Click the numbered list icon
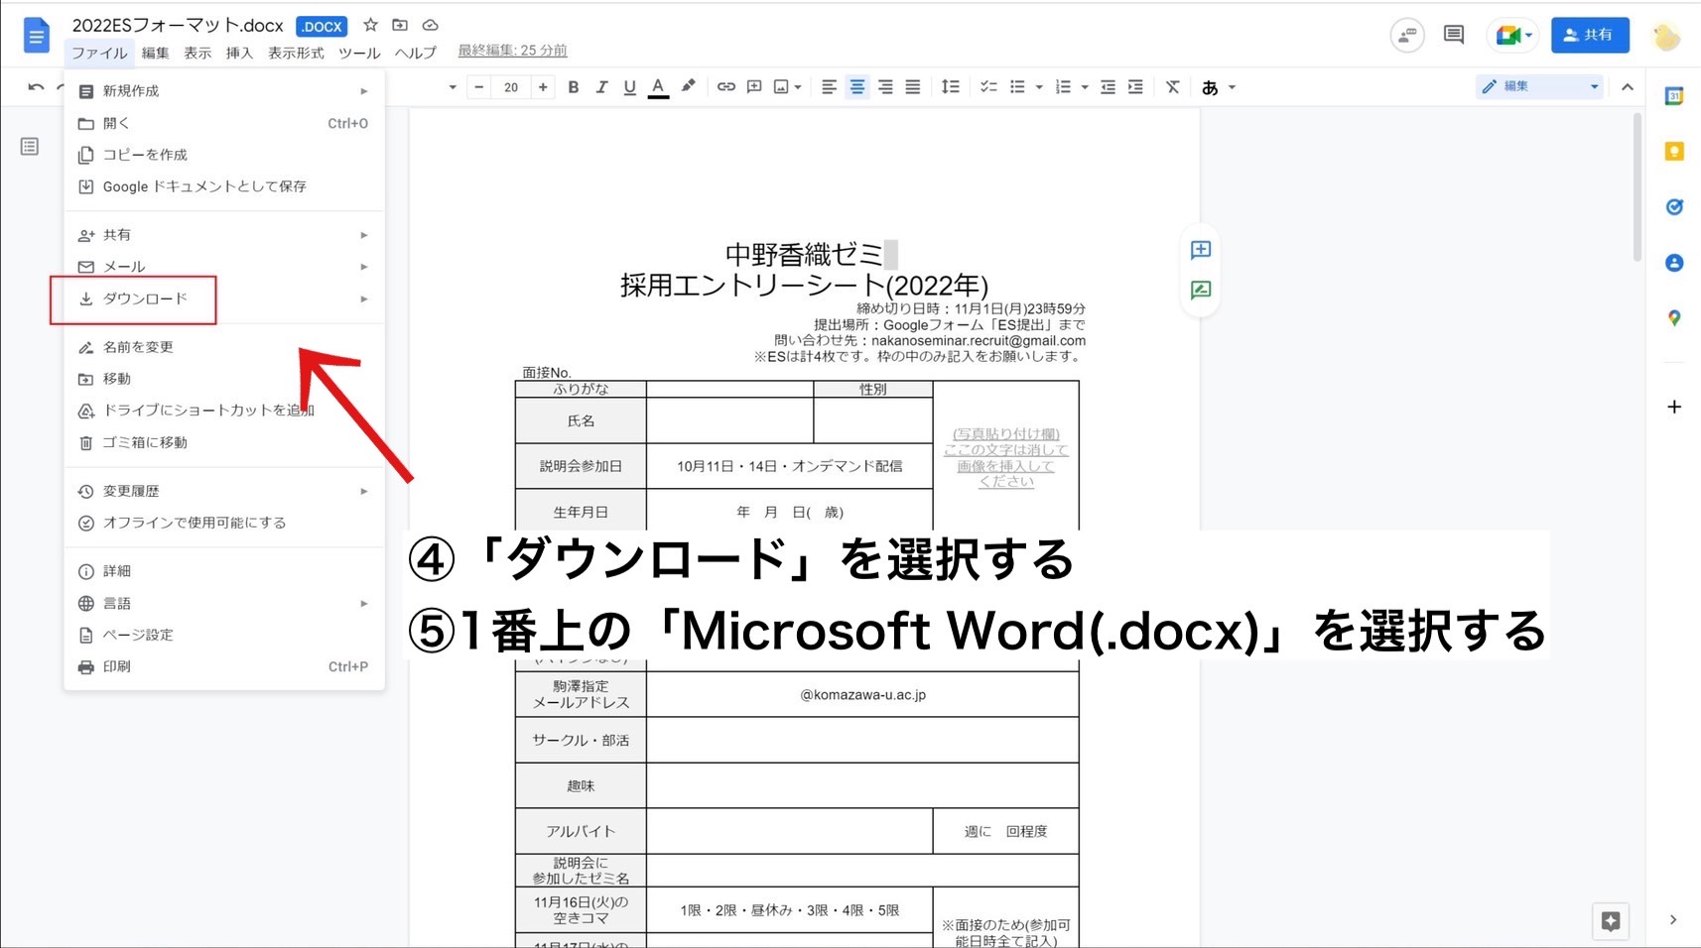The image size is (1701, 948). click(1063, 87)
